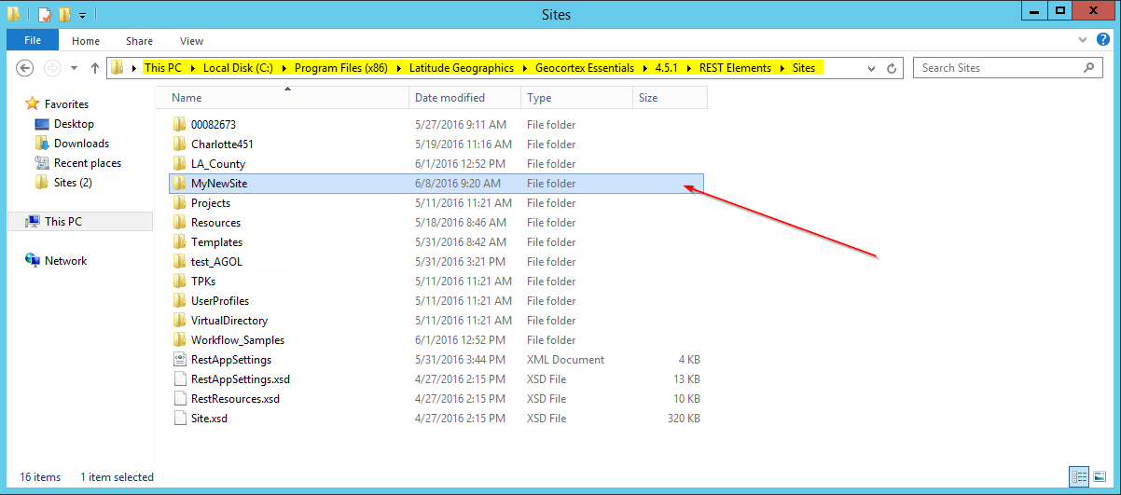Select Recent places in navigation pane

point(88,163)
